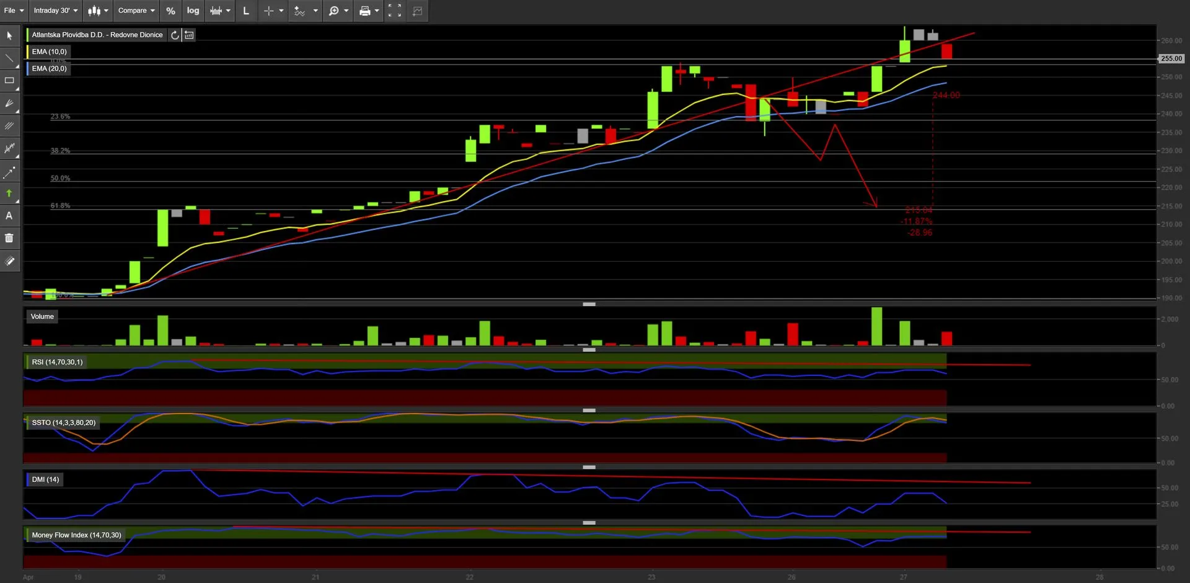Toggle percent scale with the % button
Image resolution: width=1190 pixels, height=583 pixels.
click(x=170, y=11)
